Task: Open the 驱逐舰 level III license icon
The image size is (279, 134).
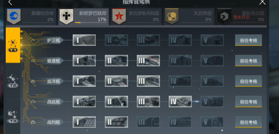Action: click(148, 61)
